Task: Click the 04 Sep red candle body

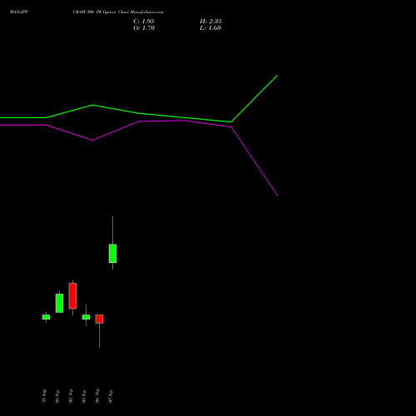Action: click(99, 319)
